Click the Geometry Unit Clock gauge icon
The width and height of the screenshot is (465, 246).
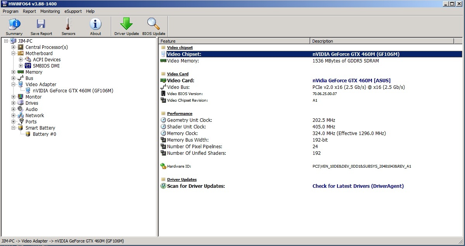click(x=163, y=120)
